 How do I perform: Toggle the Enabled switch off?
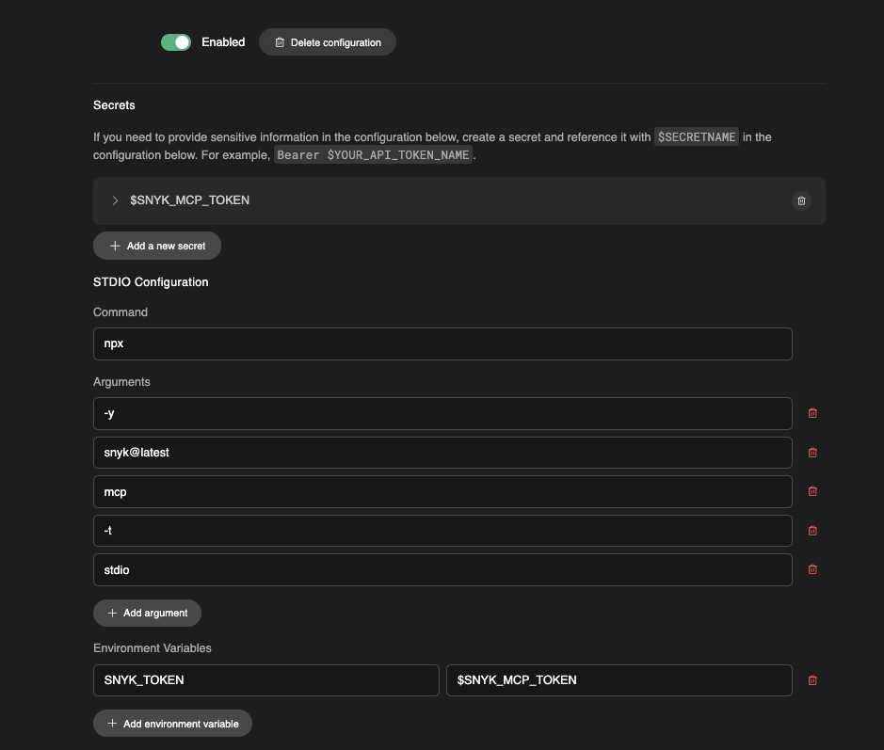[176, 42]
